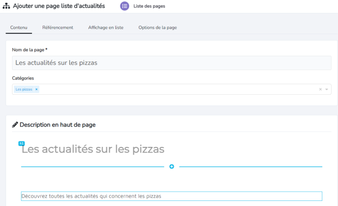This screenshot has height=206, width=338.
Task: Click the h1 badge on the heading
Action: pos(21,144)
